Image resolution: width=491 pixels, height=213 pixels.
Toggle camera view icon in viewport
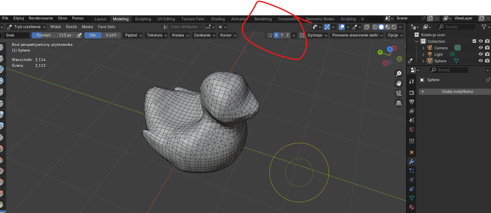(x=398, y=93)
